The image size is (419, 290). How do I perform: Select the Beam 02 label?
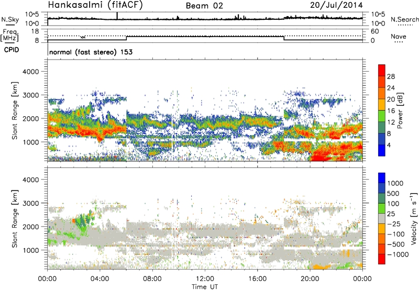point(204,6)
